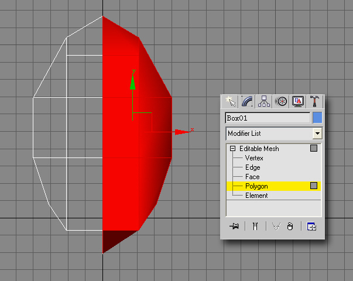The image size is (353, 281).
Task: Open Configure Modifier Sets icon
Action: pos(311,227)
